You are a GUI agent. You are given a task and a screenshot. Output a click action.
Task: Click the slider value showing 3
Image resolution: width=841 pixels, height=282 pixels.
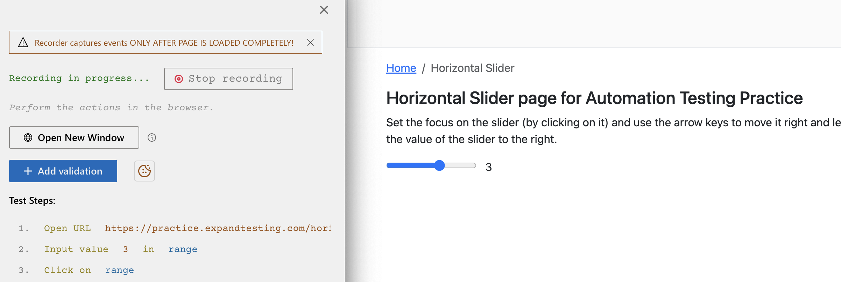click(488, 167)
